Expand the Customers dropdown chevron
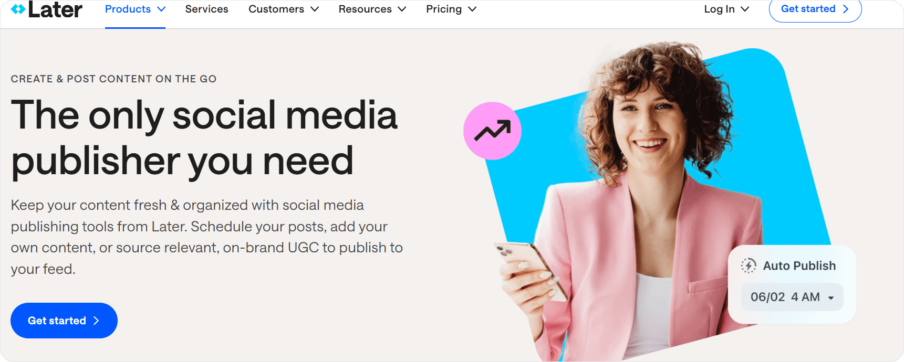The width and height of the screenshot is (904, 362). point(315,9)
